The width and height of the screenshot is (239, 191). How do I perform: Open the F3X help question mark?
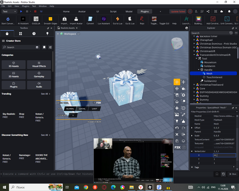coord(184,148)
